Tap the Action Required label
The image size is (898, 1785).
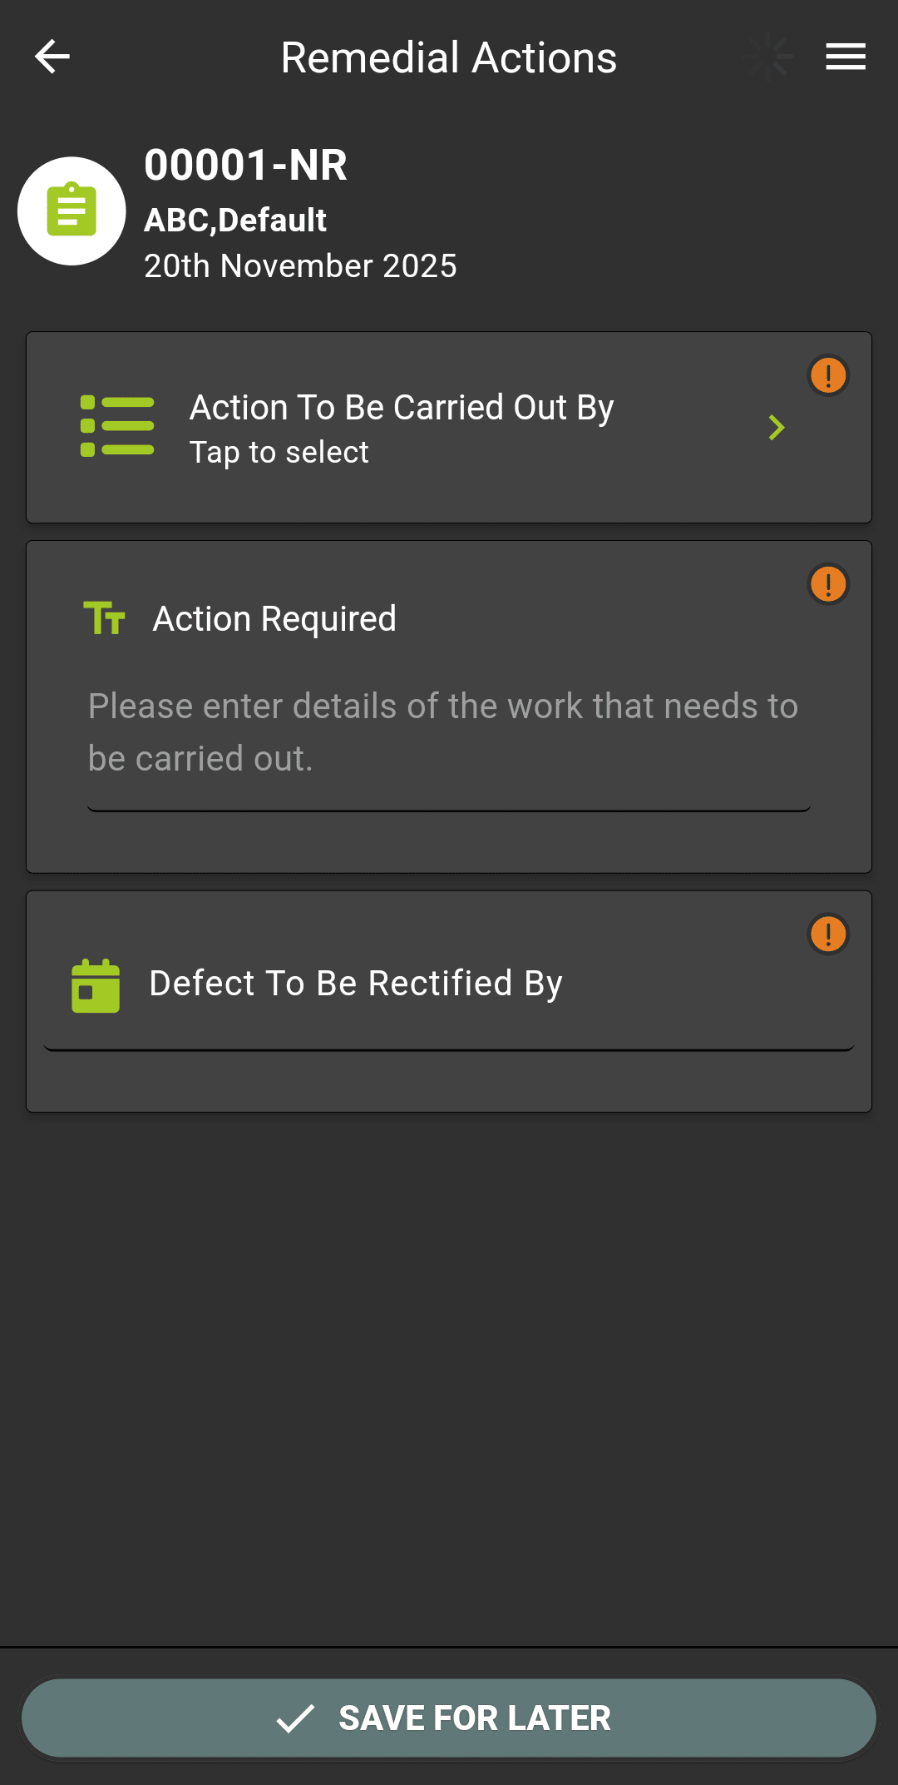(274, 618)
